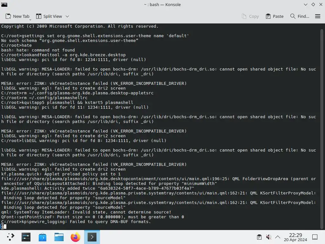Click the 'kde.plasmashell: Activity added twice' line
Image resolution: width=325 pixels, height=244 pixels.
point(98,188)
